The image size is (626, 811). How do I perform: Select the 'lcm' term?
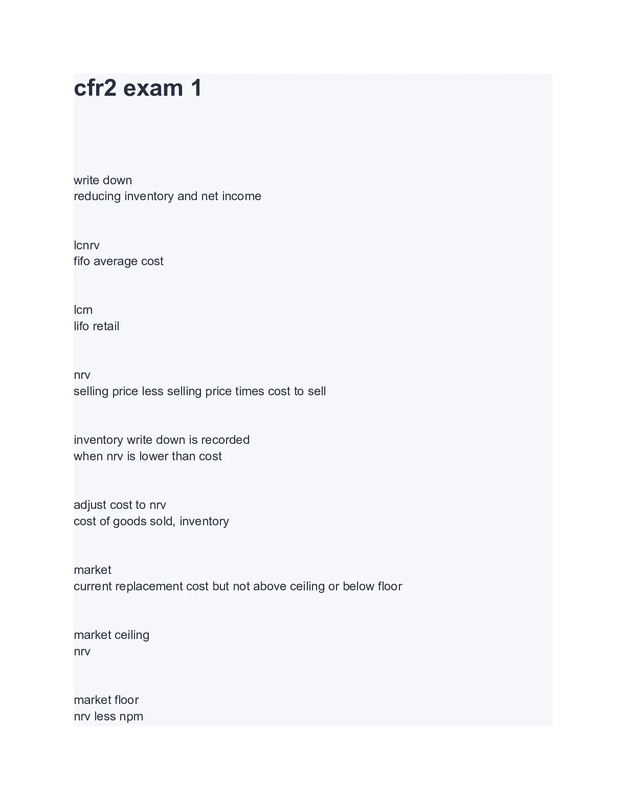[x=83, y=310]
